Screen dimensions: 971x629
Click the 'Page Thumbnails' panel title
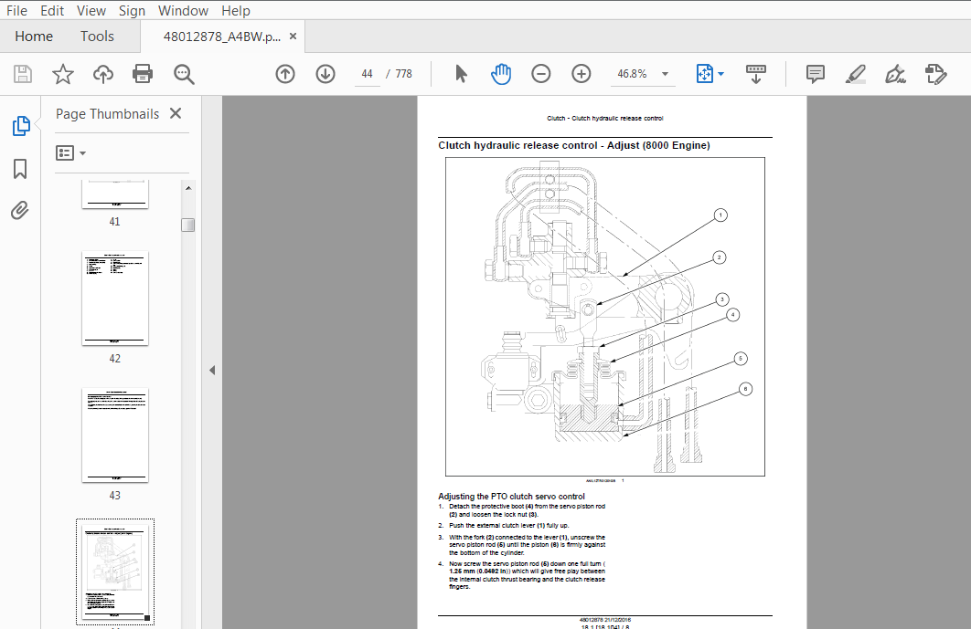[108, 114]
